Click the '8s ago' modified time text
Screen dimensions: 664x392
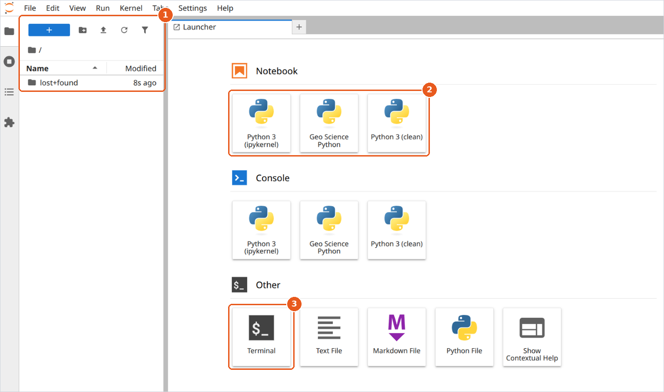[145, 83]
